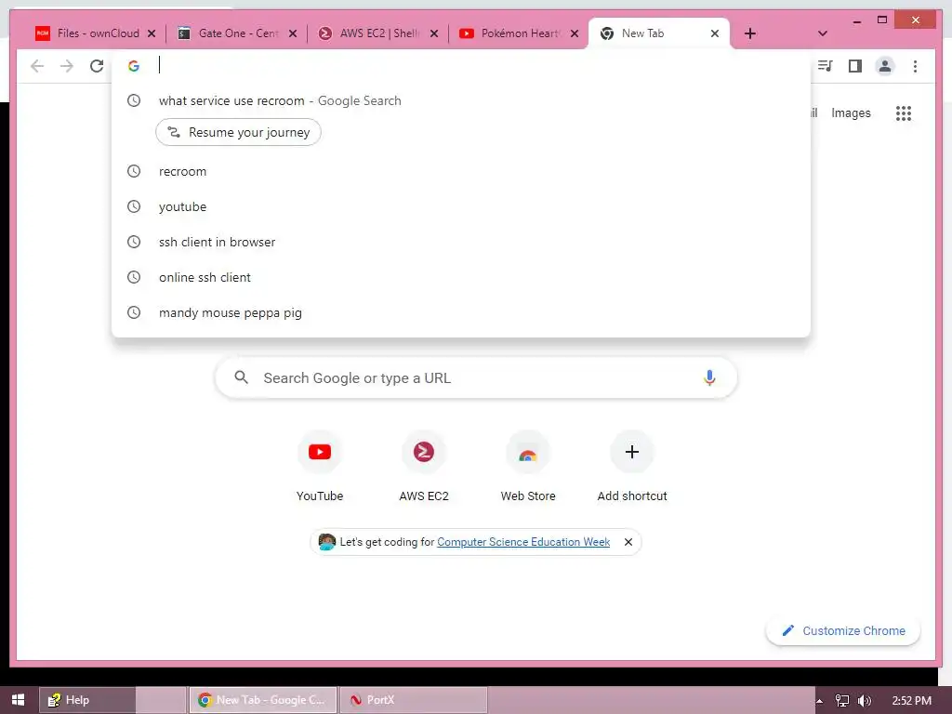Choose 'what service use recroom' suggestion

[461, 100]
